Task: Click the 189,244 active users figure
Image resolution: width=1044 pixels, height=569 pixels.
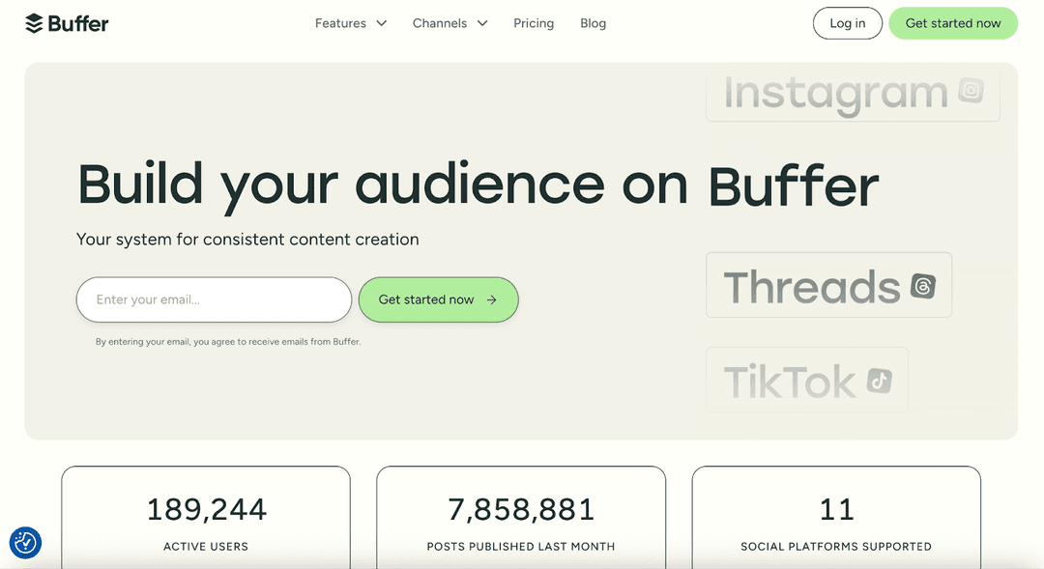Action: (x=206, y=510)
